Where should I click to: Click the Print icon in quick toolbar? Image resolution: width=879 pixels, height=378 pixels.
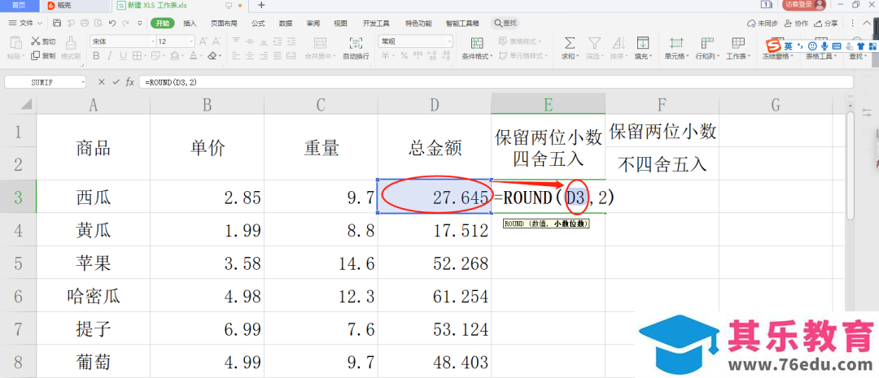(84, 23)
